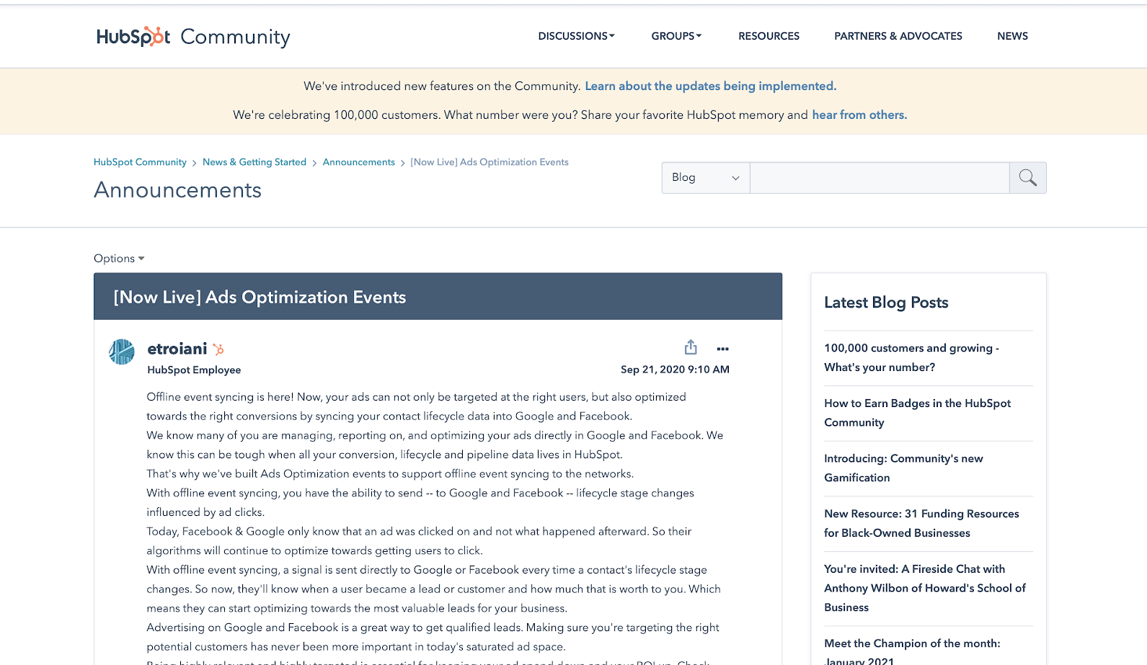Click the community search input field

880,177
